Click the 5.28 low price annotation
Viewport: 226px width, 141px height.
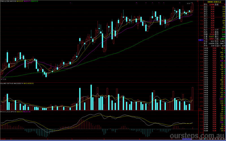(x=5, y=80)
